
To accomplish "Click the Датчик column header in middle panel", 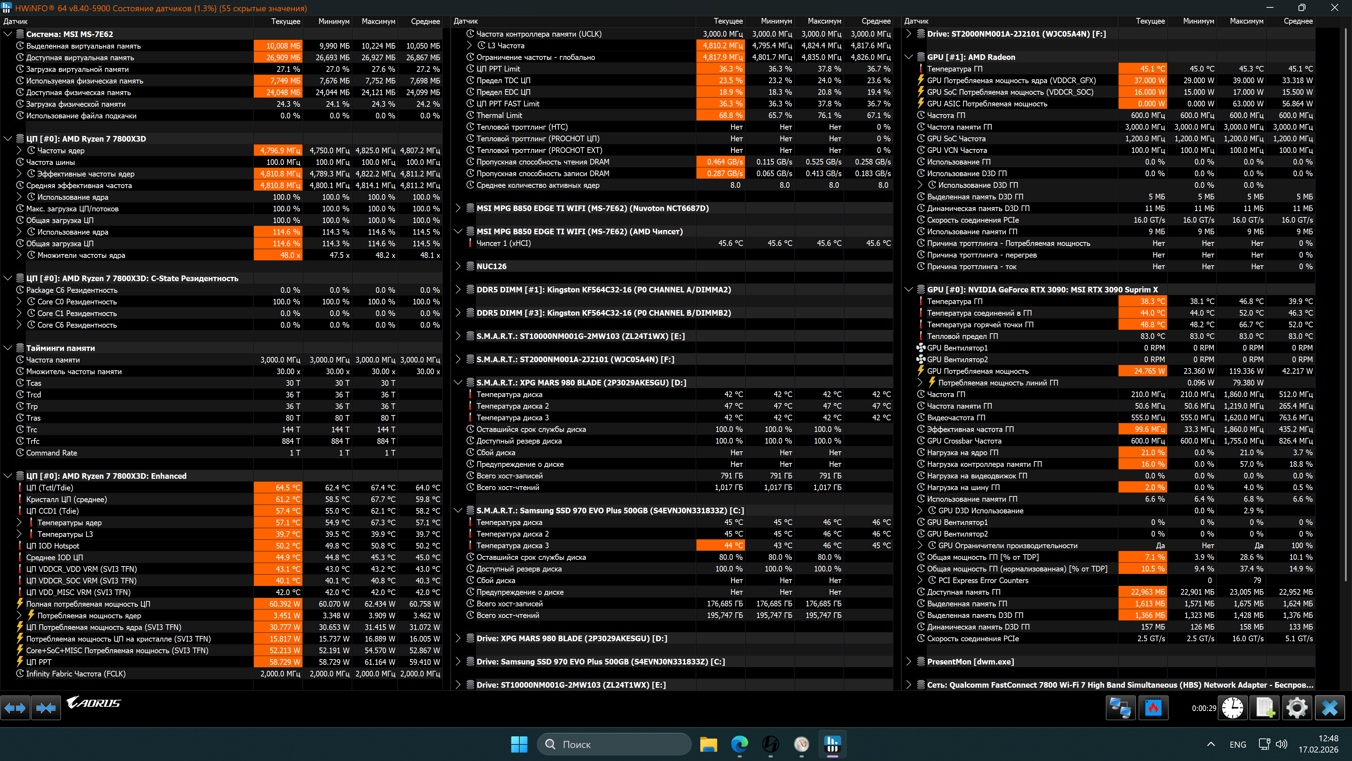I will 465,21.
